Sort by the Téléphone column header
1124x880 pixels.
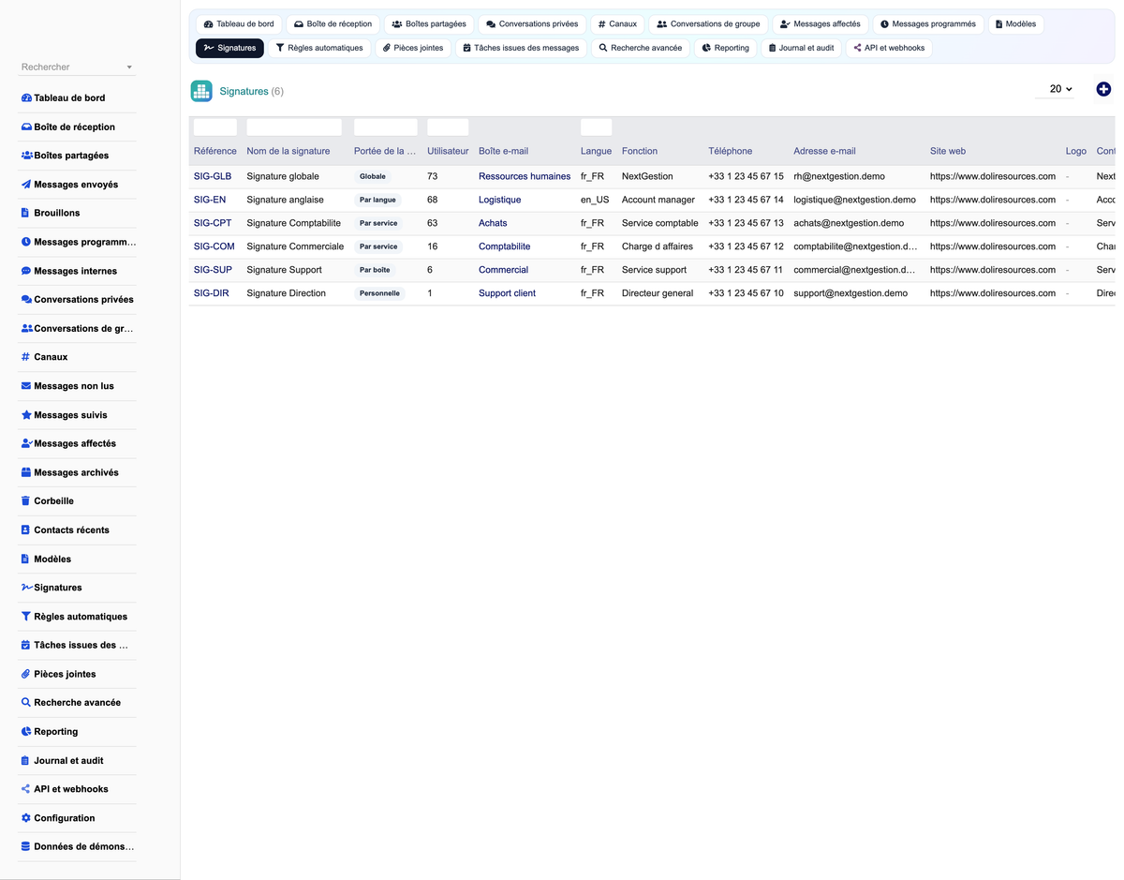click(731, 151)
